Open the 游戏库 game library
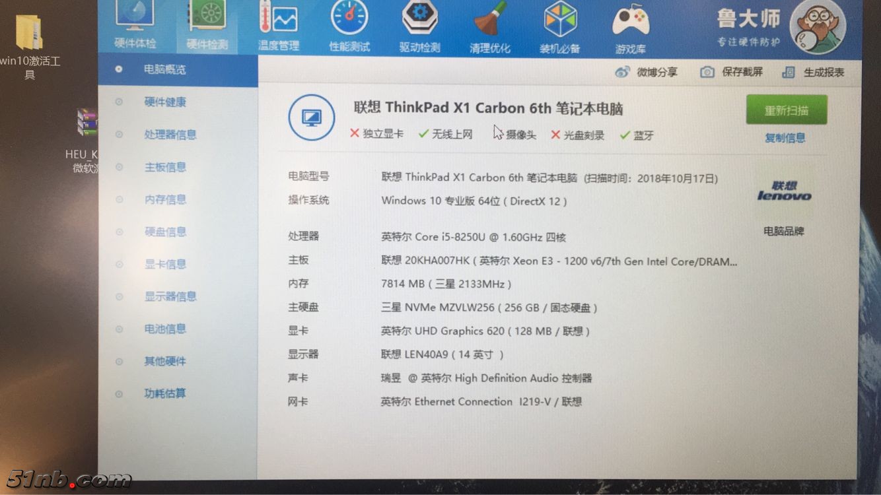Screen dimensions: 881x495 click(x=630, y=26)
